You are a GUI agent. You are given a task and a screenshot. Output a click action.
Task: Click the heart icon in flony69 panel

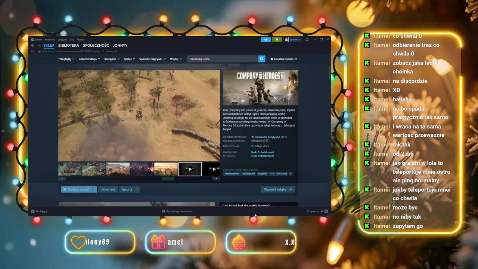[78, 242]
